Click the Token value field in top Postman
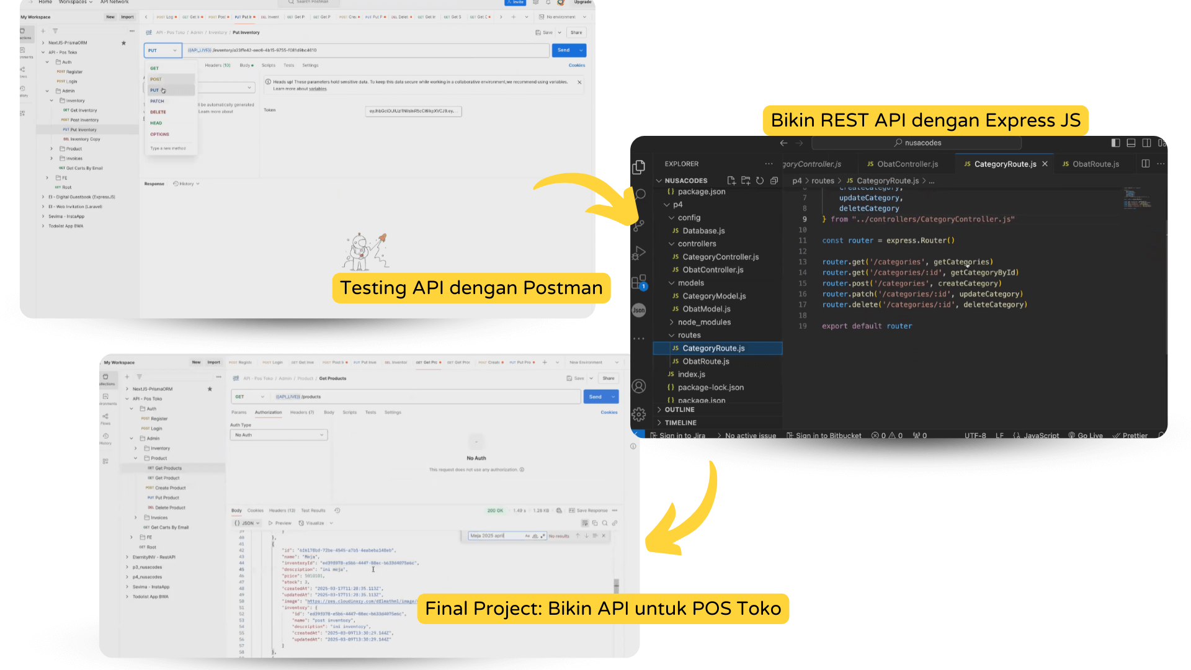 [413, 111]
